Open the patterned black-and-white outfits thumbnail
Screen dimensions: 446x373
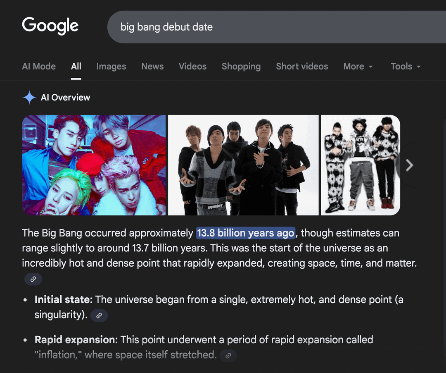pos(360,165)
